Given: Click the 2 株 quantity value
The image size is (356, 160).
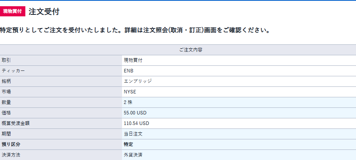Looking at the screenshot, I should click(128, 102).
